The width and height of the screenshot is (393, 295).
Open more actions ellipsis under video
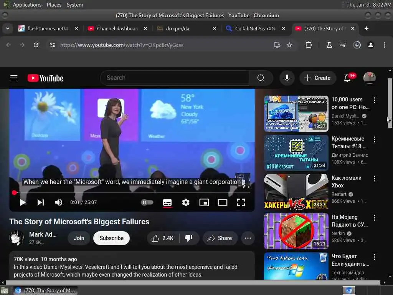(x=248, y=238)
